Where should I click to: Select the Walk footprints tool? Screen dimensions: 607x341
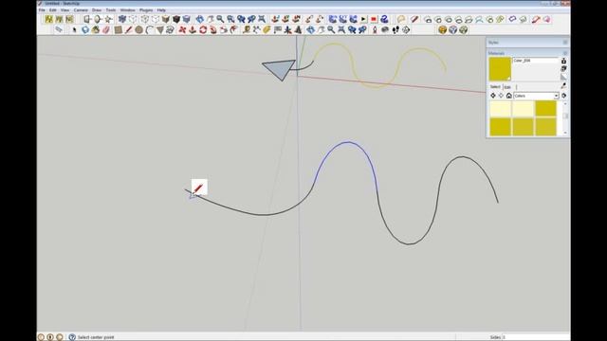tap(395, 29)
